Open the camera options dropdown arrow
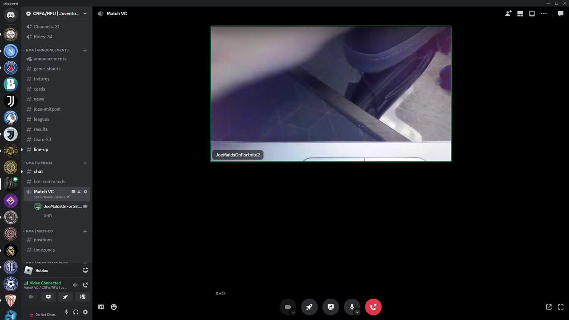 pyautogui.click(x=293, y=312)
